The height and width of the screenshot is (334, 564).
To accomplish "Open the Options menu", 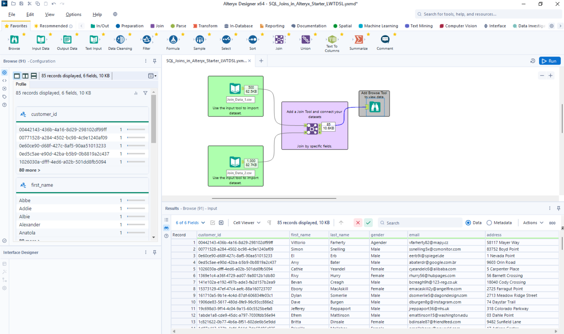I will tap(73, 14).
